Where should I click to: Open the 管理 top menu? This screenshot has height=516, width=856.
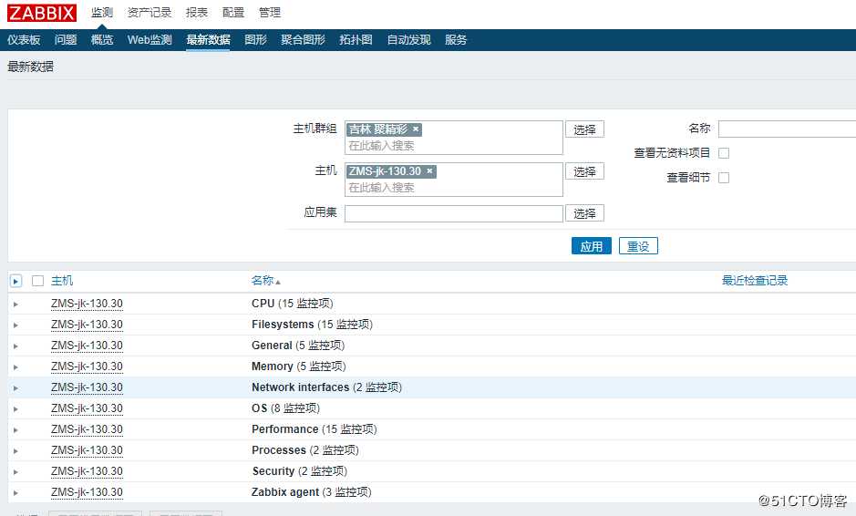point(270,13)
